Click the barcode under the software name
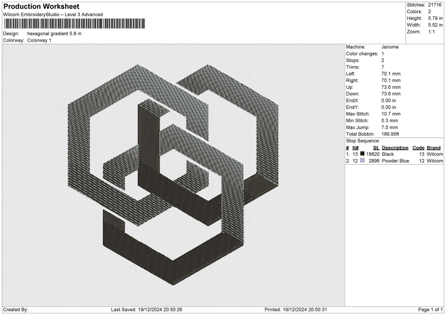The height and width of the screenshot is (315, 446). (x=75, y=24)
